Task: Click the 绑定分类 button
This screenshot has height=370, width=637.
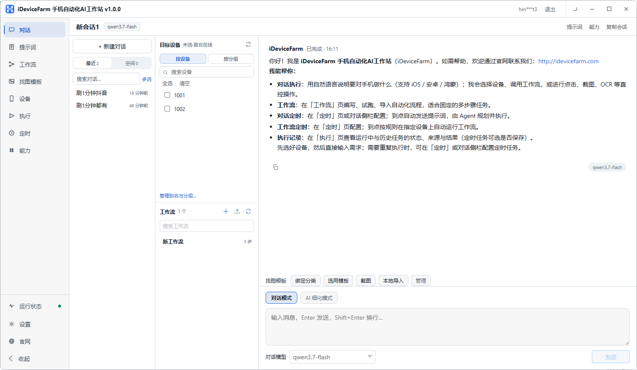Action: click(x=306, y=281)
